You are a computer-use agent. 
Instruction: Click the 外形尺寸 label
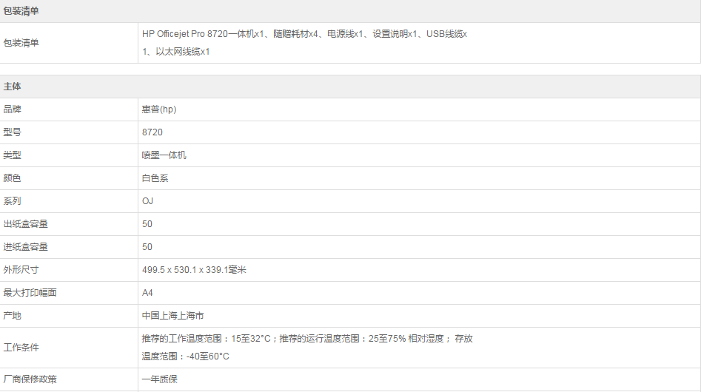pos(21,270)
